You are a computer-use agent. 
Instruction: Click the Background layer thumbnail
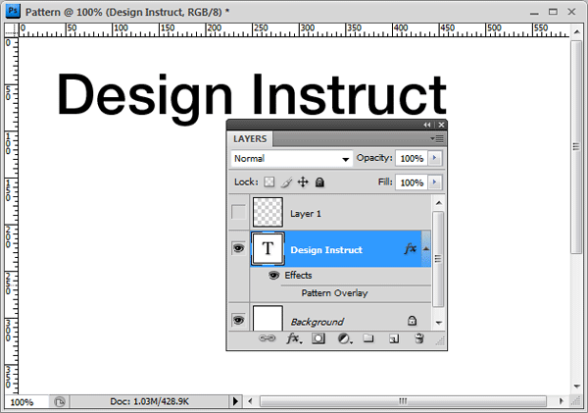coord(268,319)
